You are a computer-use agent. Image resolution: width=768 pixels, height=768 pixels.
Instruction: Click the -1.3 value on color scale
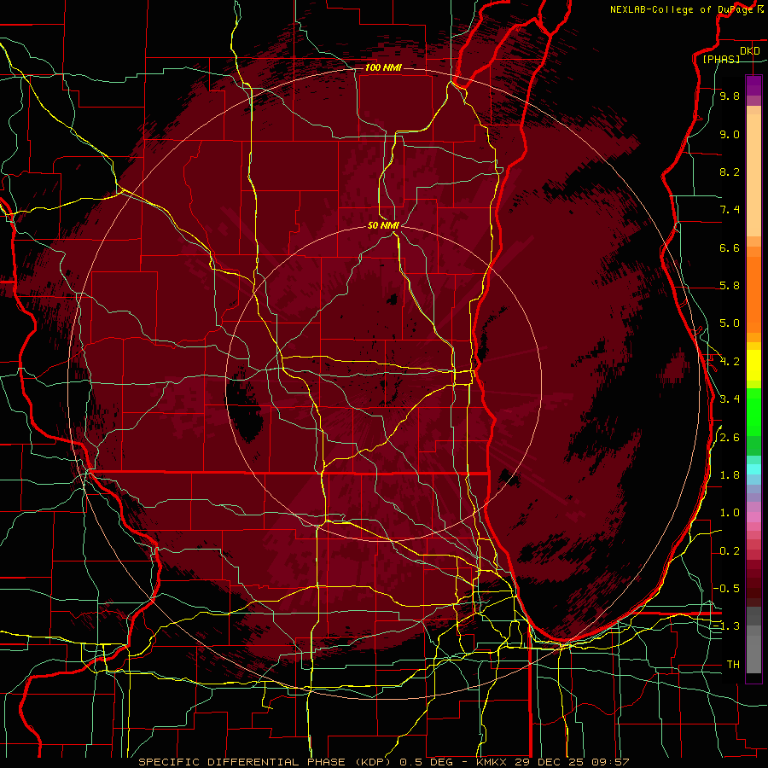(727, 626)
